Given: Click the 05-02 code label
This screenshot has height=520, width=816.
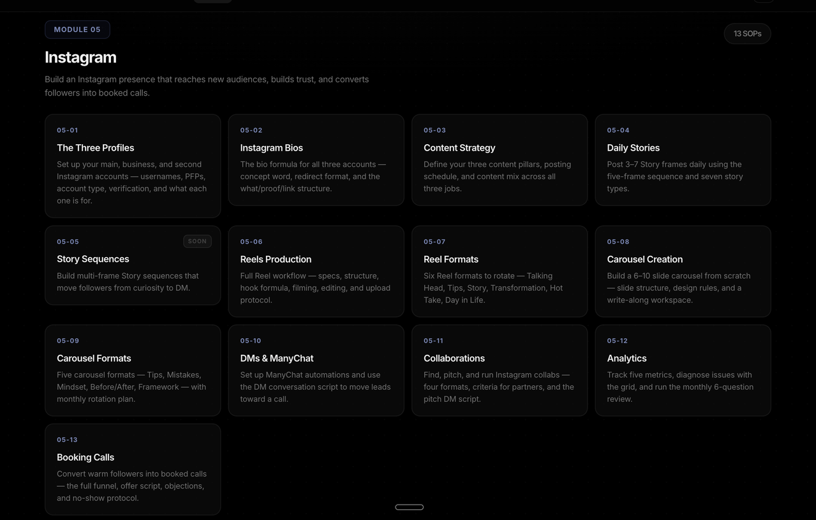Looking at the screenshot, I should pos(251,130).
